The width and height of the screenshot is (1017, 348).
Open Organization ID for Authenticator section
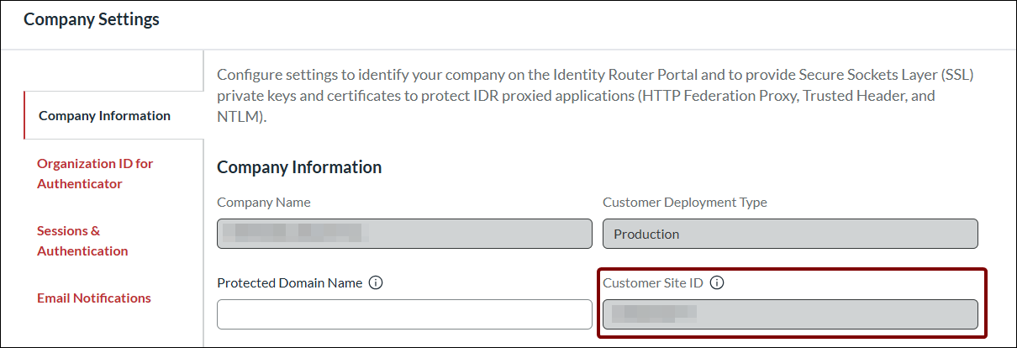coord(95,173)
